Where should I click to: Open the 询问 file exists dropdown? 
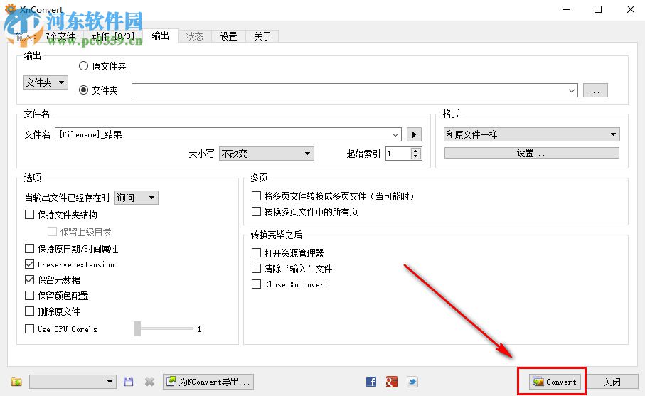click(x=136, y=198)
